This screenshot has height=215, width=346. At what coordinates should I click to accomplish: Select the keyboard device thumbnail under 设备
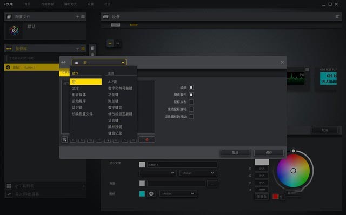pos(116,25)
